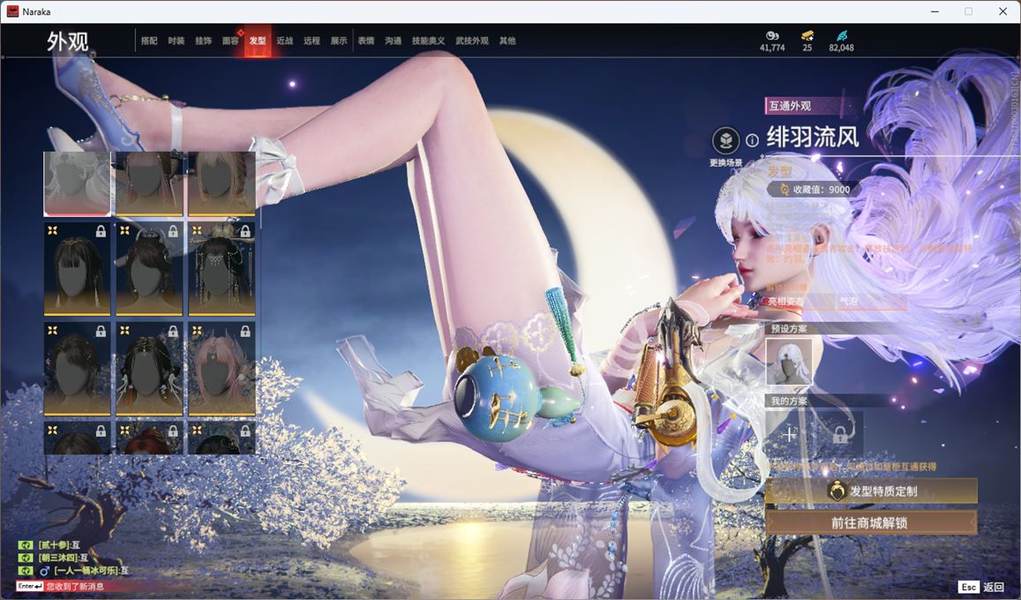Add new scheme with plus button under 我的方案

790,434
